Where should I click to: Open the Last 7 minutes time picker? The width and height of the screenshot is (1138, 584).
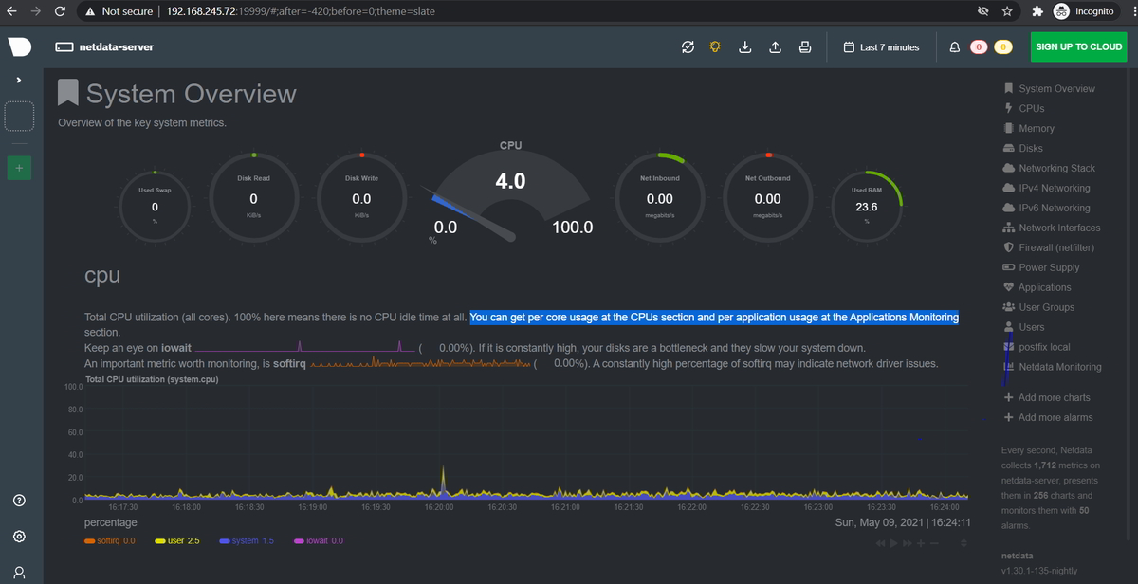(x=881, y=46)
